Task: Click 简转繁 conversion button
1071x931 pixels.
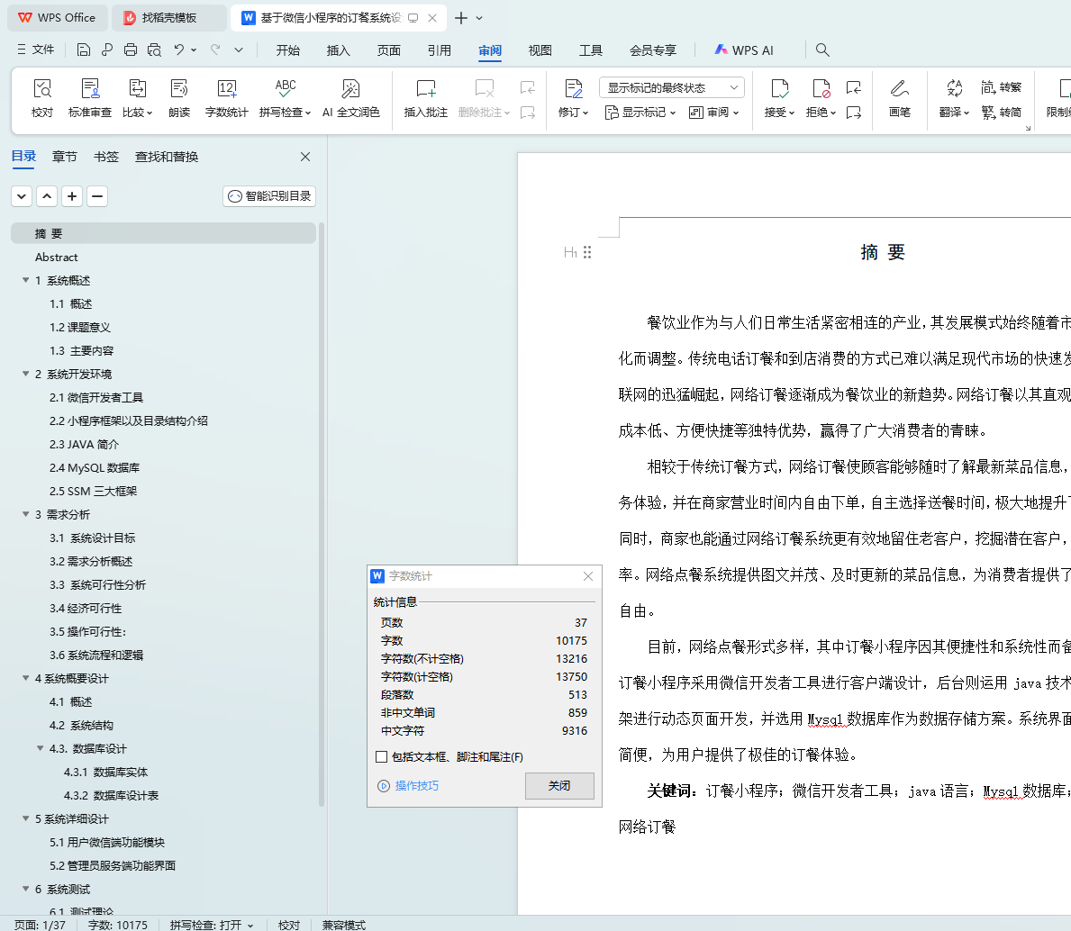Action: (1002, 87)
